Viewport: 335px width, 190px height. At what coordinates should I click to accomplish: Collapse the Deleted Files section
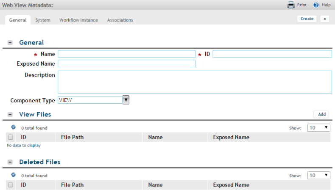[10, 162]
